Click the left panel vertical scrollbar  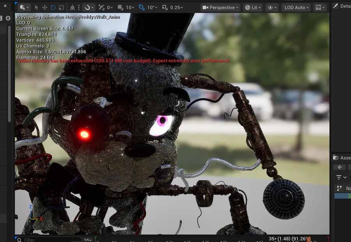(x=9, y=74)
